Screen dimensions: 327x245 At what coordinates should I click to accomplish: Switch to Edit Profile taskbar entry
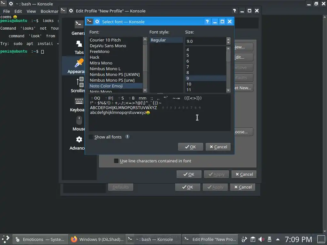(x=211, y=239)
